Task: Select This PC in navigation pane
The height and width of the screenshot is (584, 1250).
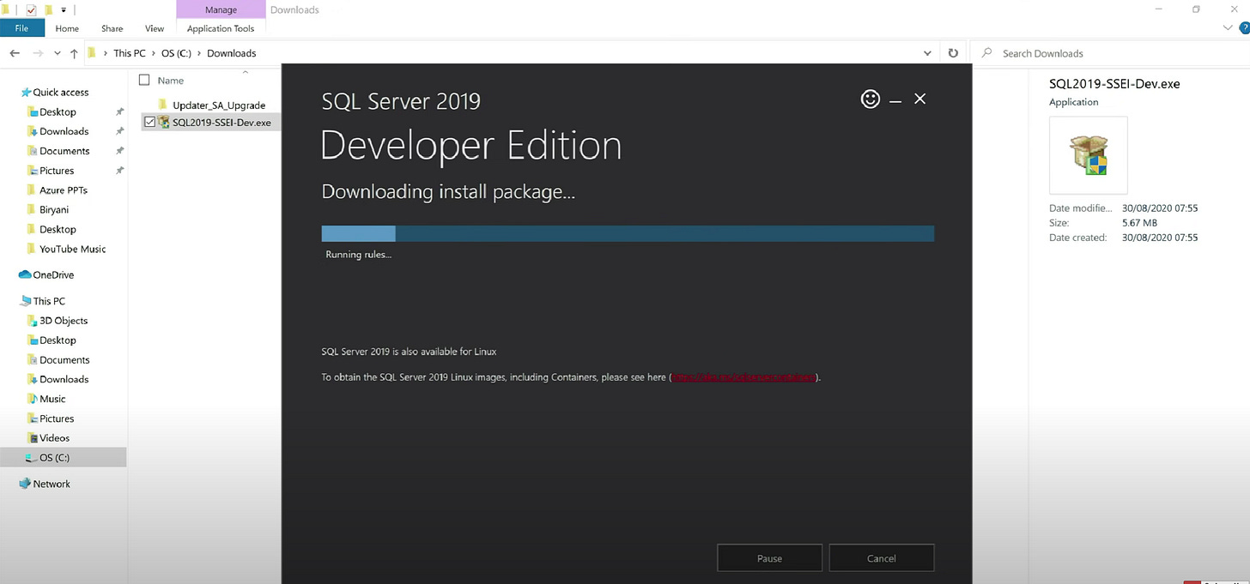Action: [43, 301]
